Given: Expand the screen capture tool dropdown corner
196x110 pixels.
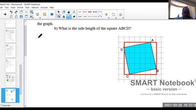Looking at the screenshot, I should point(40,18).
